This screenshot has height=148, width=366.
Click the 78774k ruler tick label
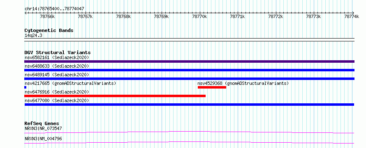pyautogui.click(x=352, y=16)
